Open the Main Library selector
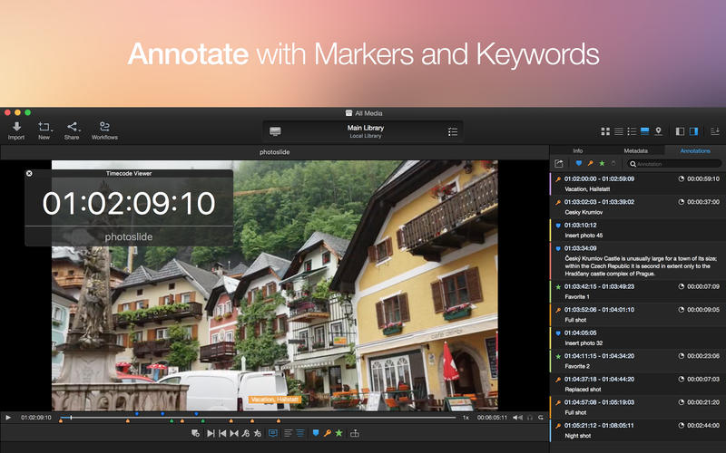 pyautogui.click(x=363, y=131)
